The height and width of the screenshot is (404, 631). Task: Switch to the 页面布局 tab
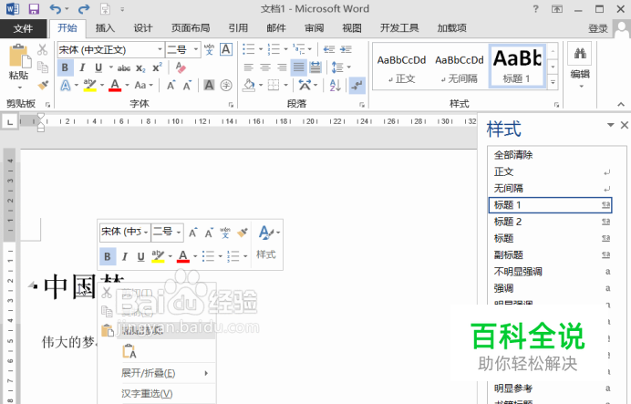point(191,27)
